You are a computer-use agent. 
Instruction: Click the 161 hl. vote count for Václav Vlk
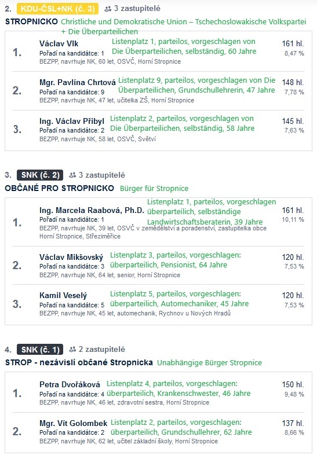293,44
